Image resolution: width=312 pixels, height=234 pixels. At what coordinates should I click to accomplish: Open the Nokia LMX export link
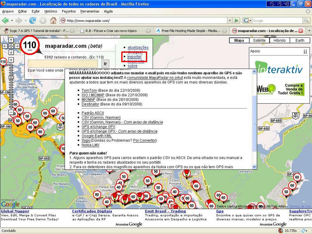point(90,145)
